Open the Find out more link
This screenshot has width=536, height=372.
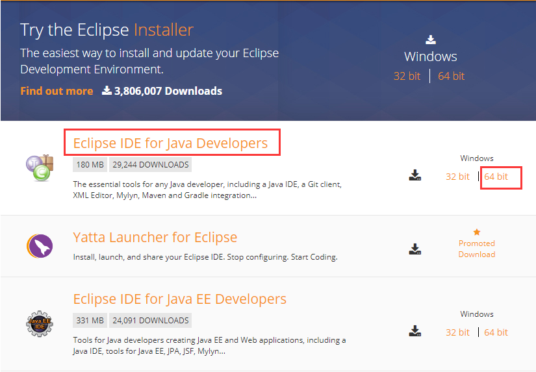pyautogui.click(x=57, y=91)
